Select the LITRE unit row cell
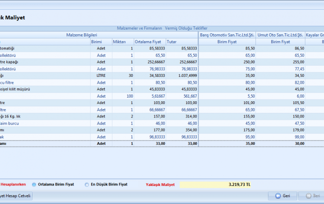The height and width of the screenshot is (204, 324). pyautogui.click(x=101, y=75)
